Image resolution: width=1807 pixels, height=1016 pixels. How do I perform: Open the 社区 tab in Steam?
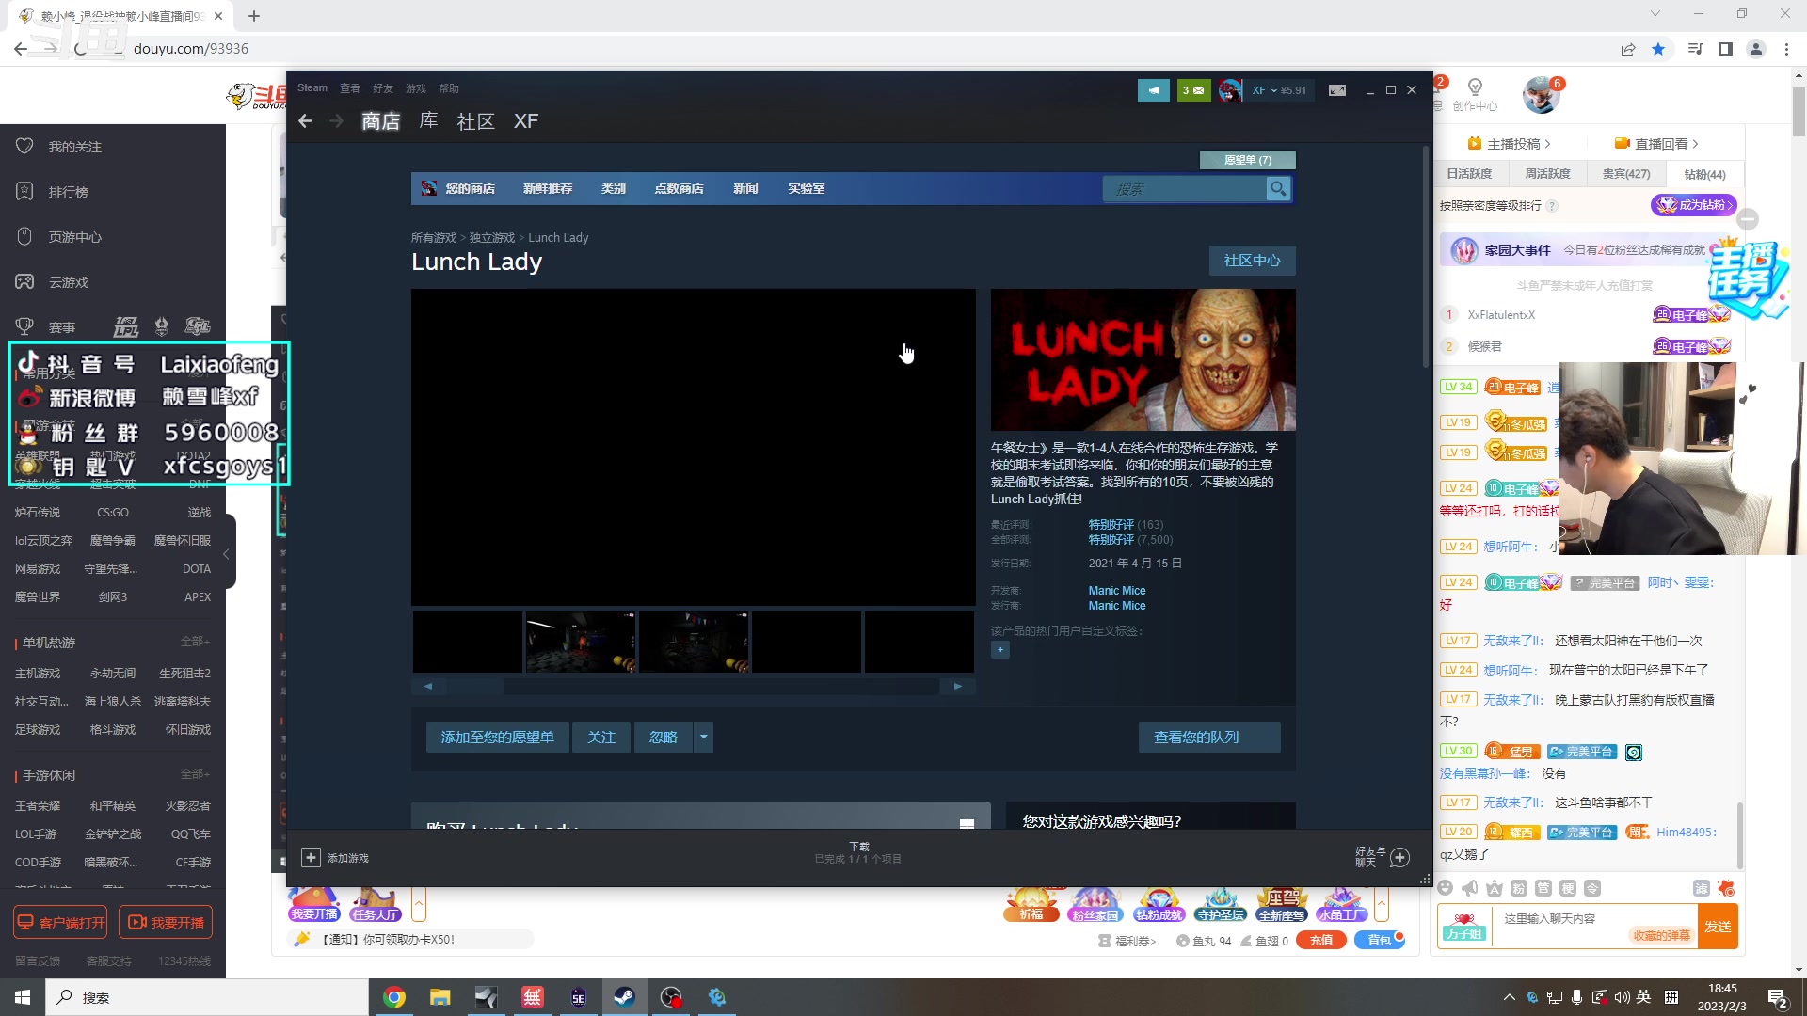(x=475, y=121)
